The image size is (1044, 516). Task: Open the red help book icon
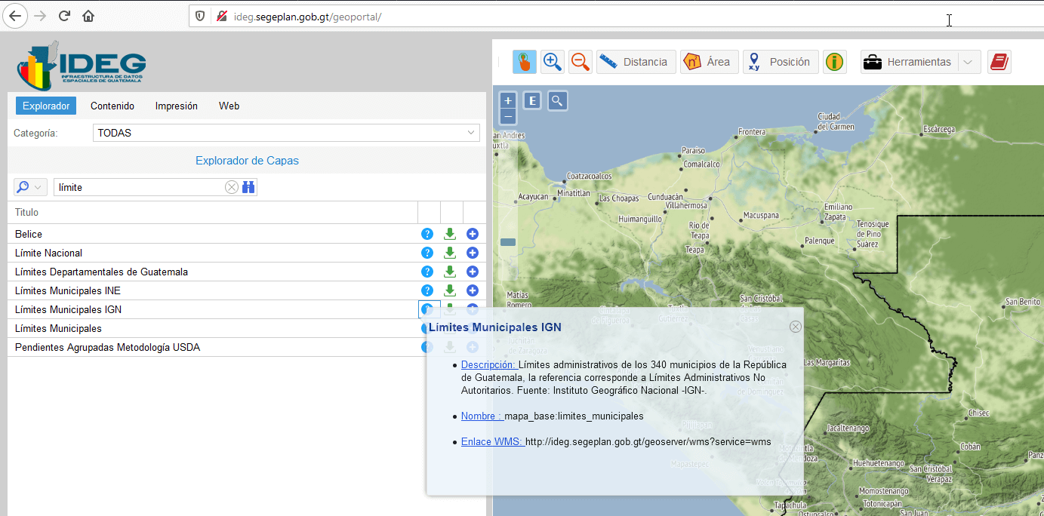coord(999,62)
